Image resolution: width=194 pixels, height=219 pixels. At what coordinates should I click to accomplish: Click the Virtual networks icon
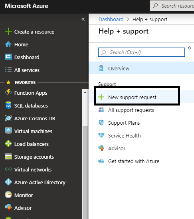pyautogui.click(x=8, y=169)
